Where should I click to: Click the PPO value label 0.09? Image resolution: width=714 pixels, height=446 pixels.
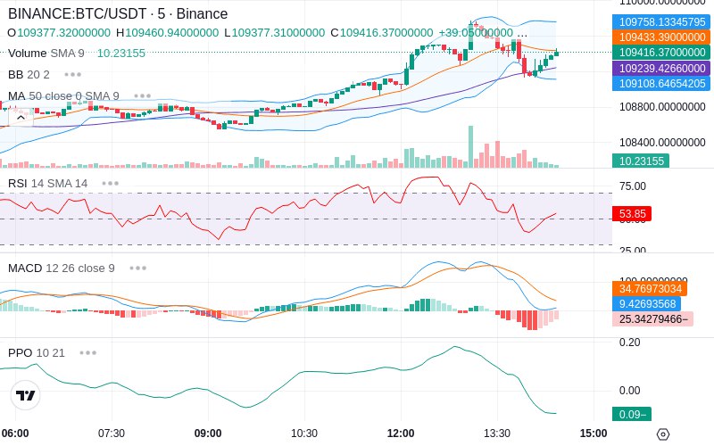coord(632,414)
